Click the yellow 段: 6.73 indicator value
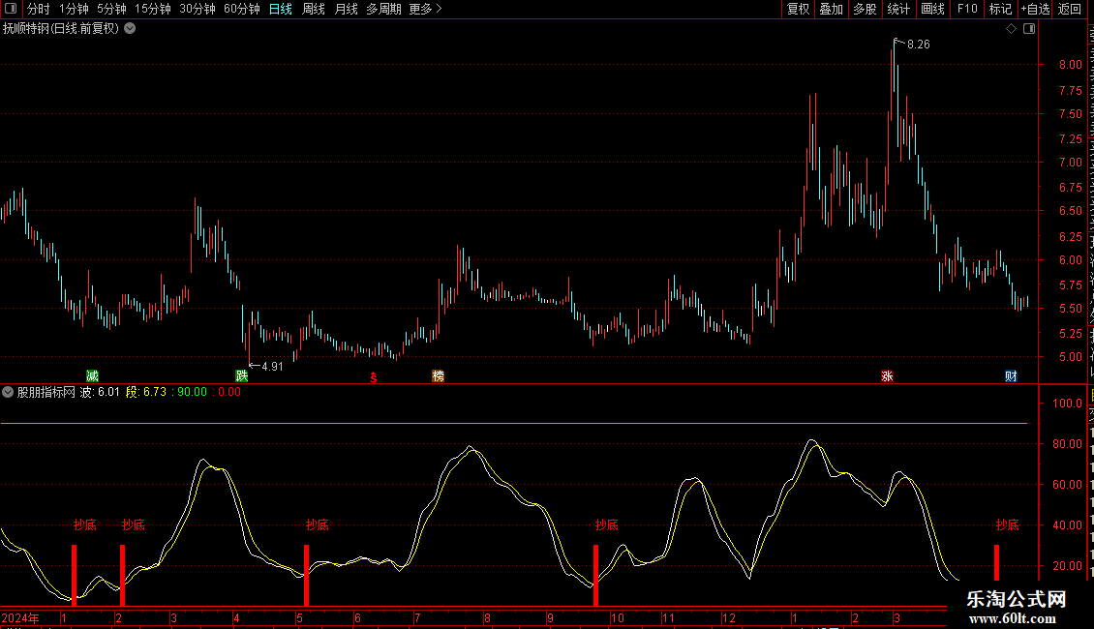This screenshot has height=629, width=1094. point(146,392)
